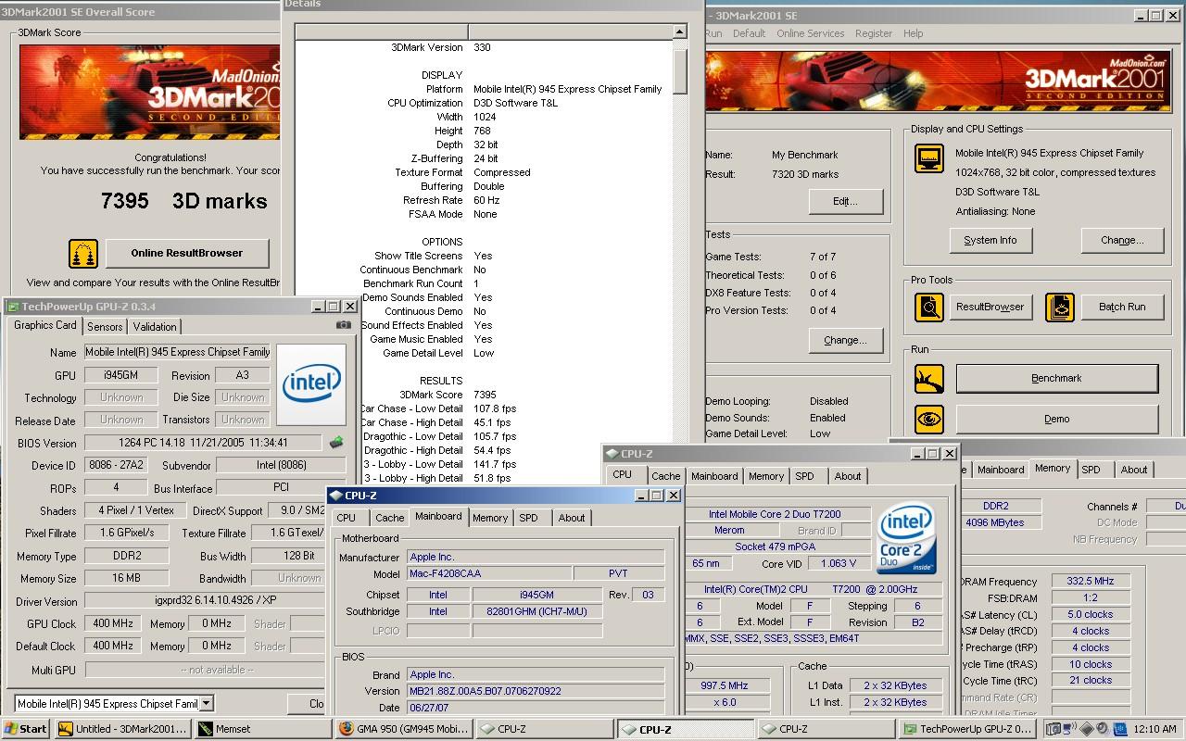Viewport: 1186px width, 741px height.
Task: Click the Southbridge 82801GHM field
Action: [536, 611]
